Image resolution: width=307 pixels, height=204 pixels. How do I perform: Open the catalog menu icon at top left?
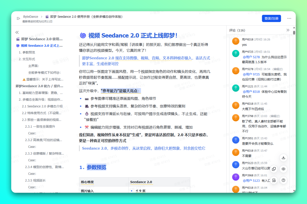click(18, 18)
